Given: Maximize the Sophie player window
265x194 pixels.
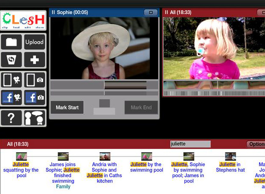Looking at the screenshot, I should [150, 13].
